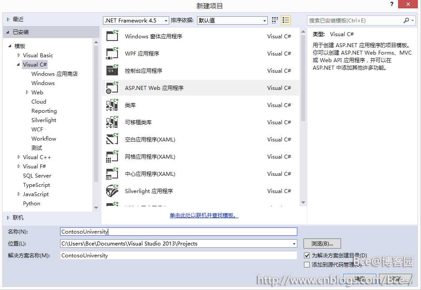The height and width of the screenshot is (290, 421).
Task: Click the grid XAML app (网格应用程序) icon
Action: click(x=112, y=156)
